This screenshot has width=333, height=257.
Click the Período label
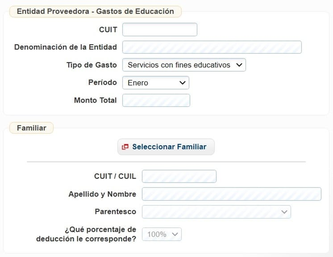pos(103,83)
